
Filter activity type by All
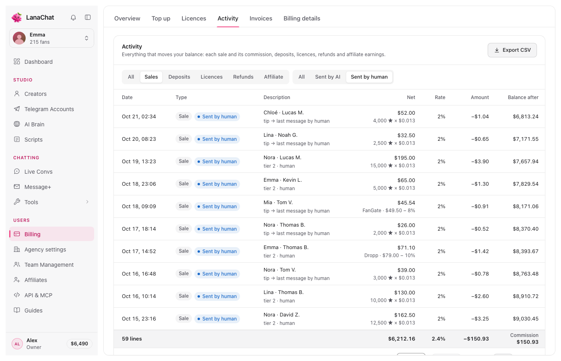pyautogui.click(x=131, y=77)
